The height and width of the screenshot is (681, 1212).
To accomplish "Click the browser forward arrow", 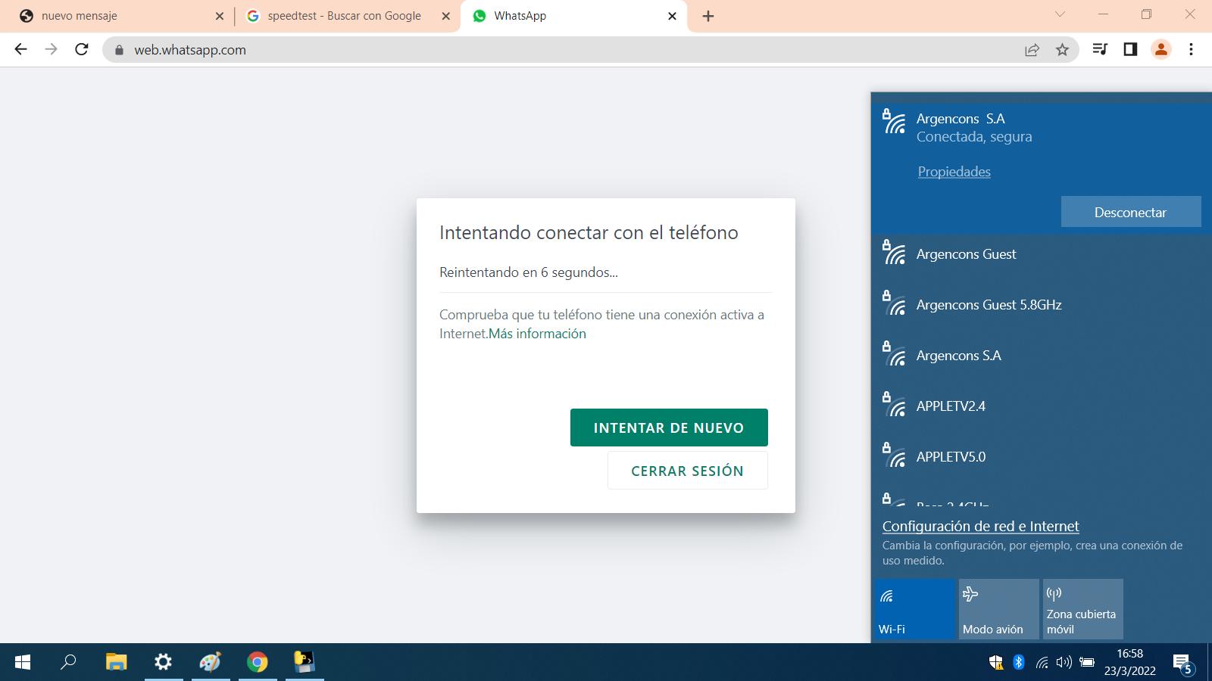I will (51, 50).
